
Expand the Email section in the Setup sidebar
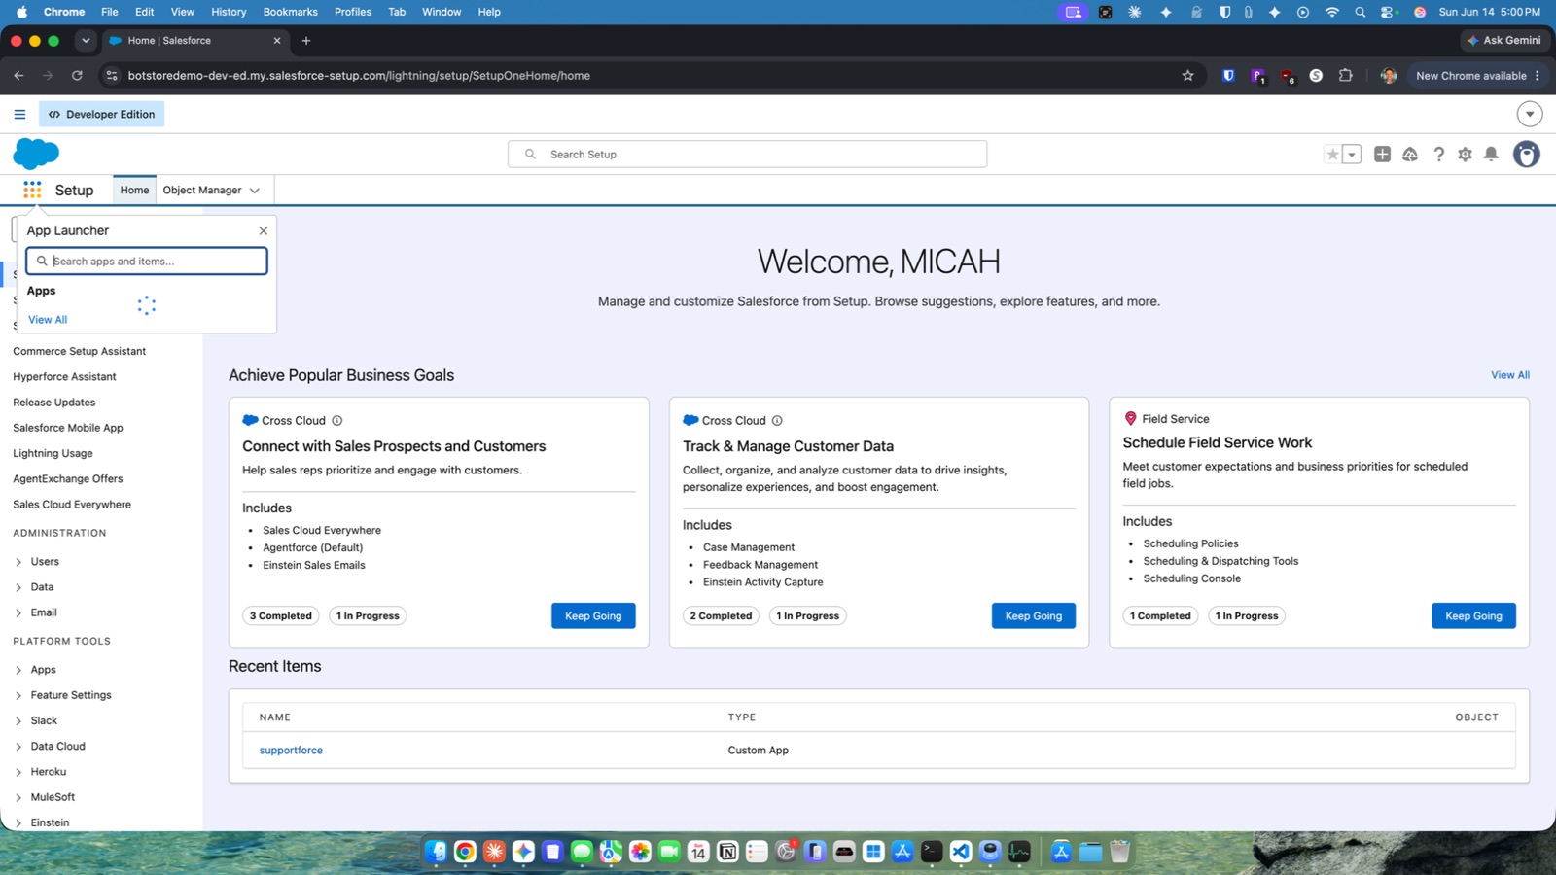click(18, 612)
